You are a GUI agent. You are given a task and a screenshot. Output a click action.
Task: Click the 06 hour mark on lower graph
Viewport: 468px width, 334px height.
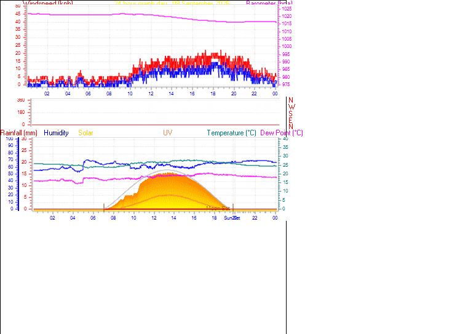[x=93, y=218]
